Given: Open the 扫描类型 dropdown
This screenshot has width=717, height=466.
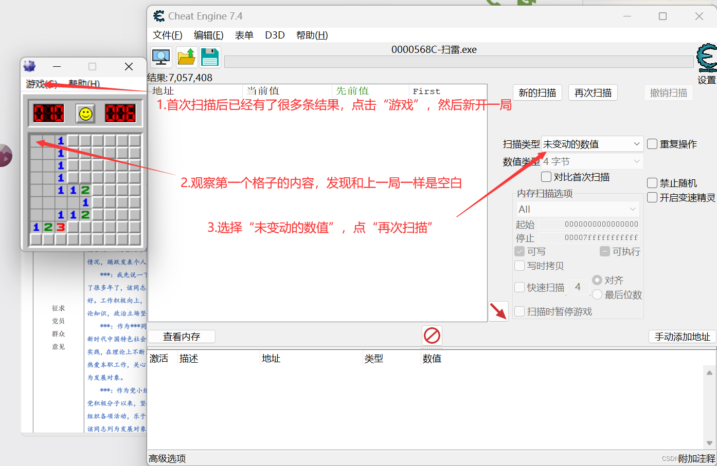Looking at the screenshot, I should pos(592,144).
